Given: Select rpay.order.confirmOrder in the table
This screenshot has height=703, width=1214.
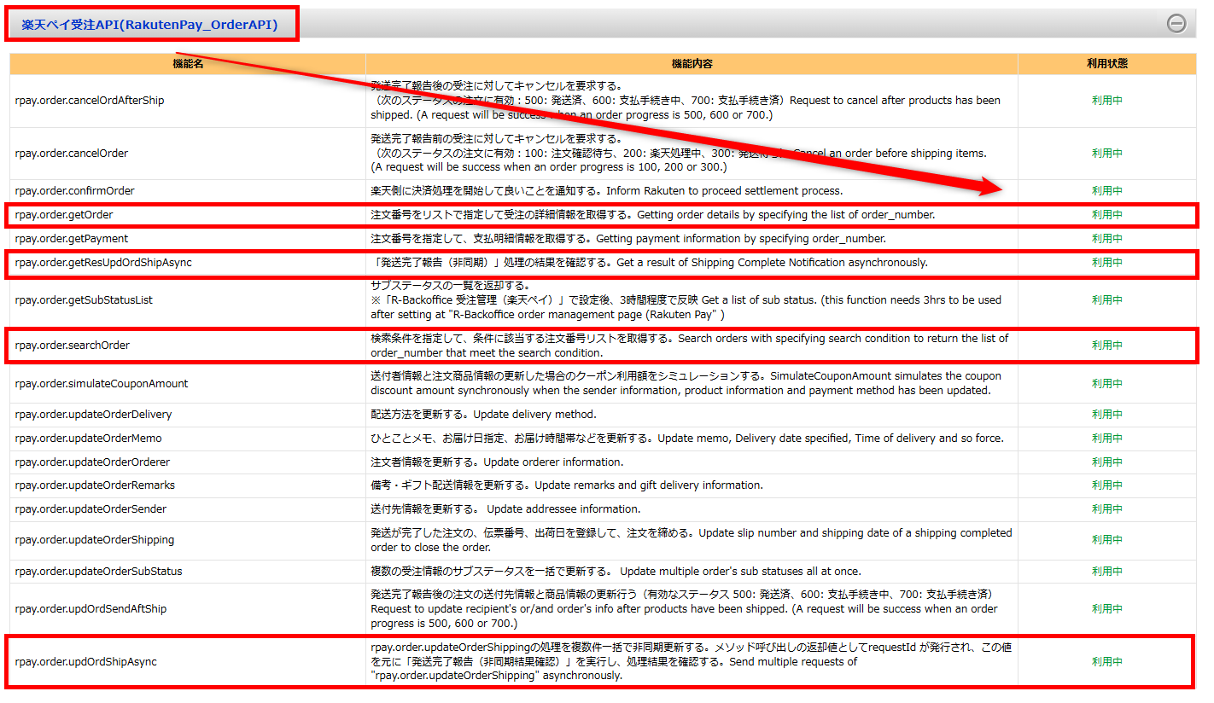Looking at the screenshot, I should coord(75,191).
